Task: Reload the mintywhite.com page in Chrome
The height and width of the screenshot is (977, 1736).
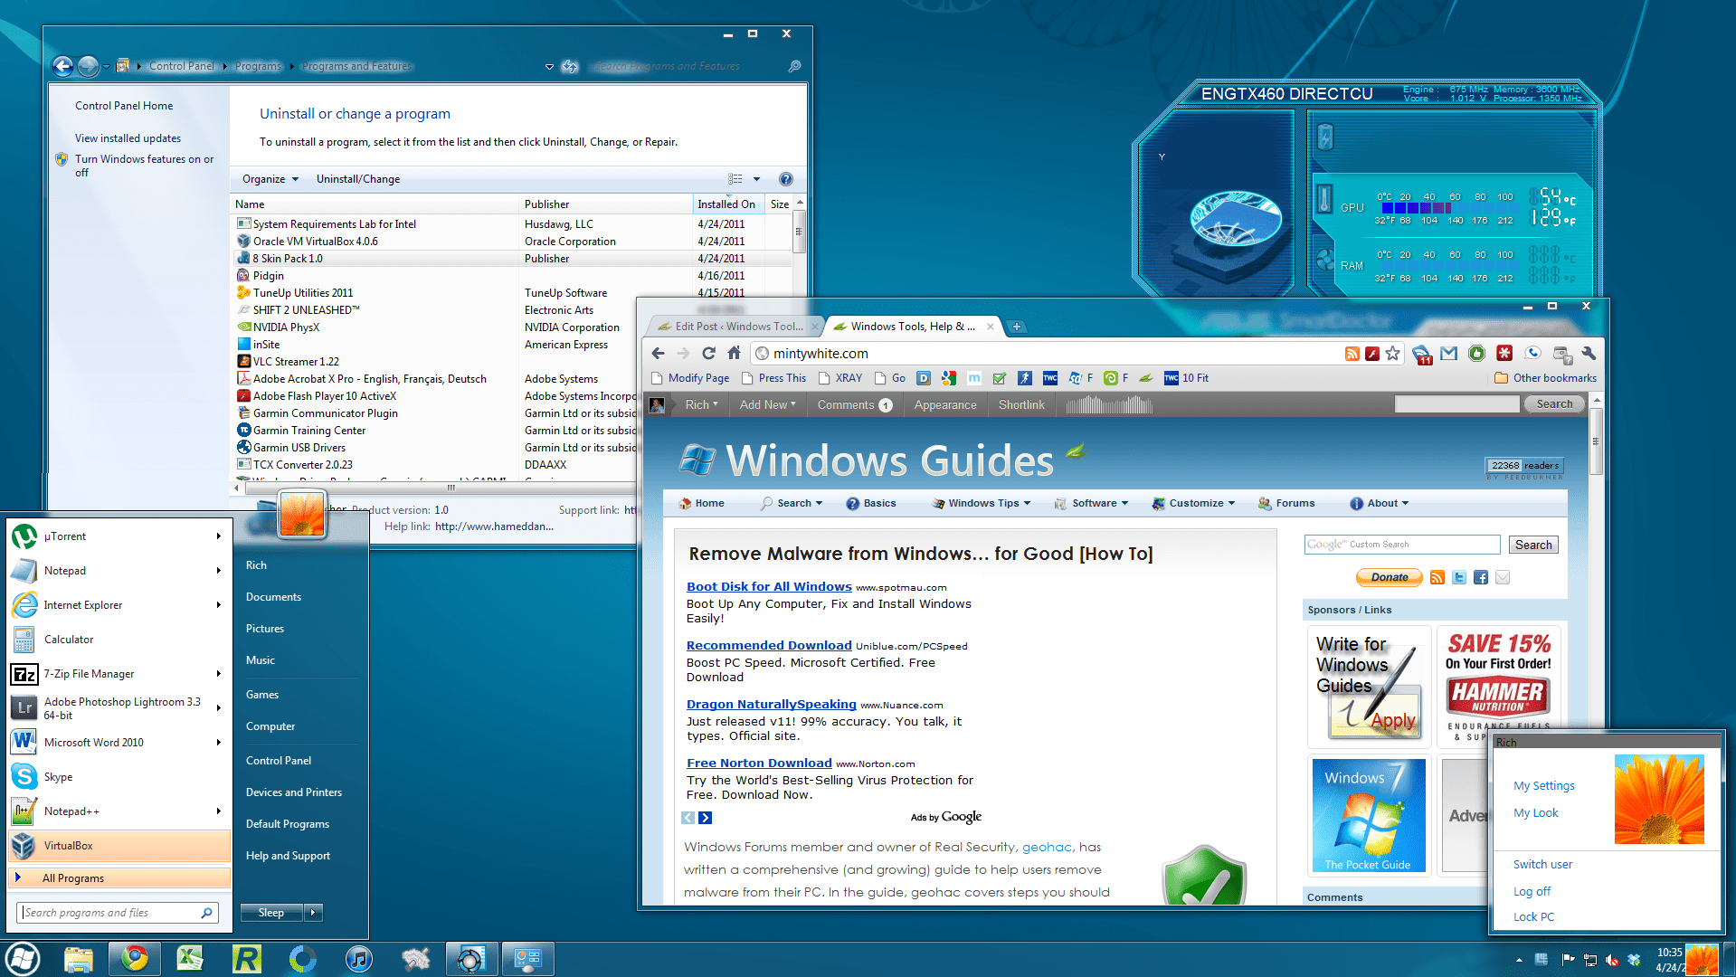Action: click(708, 353)
